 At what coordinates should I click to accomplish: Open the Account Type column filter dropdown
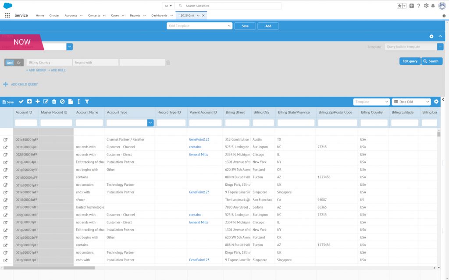150,122
